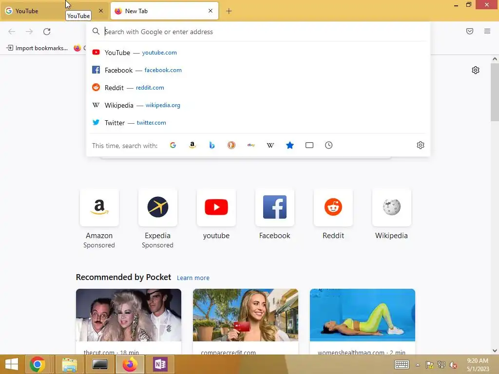
Task: Launch Chrome from taskbar
Action: 37,364
